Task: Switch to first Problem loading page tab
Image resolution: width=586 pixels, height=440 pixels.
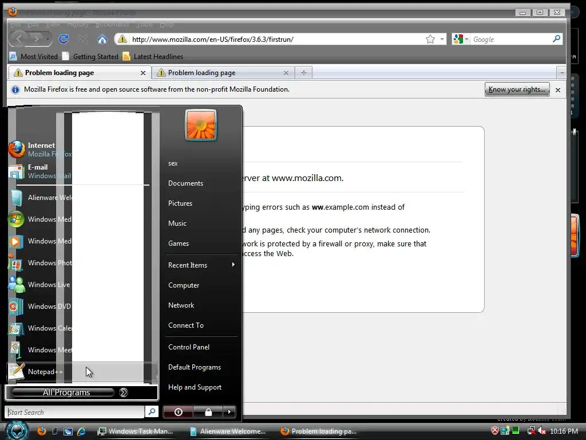Action: coord(79,73)
